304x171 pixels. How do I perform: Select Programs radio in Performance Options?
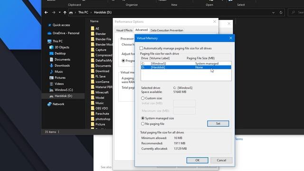[x=123, y=61]
